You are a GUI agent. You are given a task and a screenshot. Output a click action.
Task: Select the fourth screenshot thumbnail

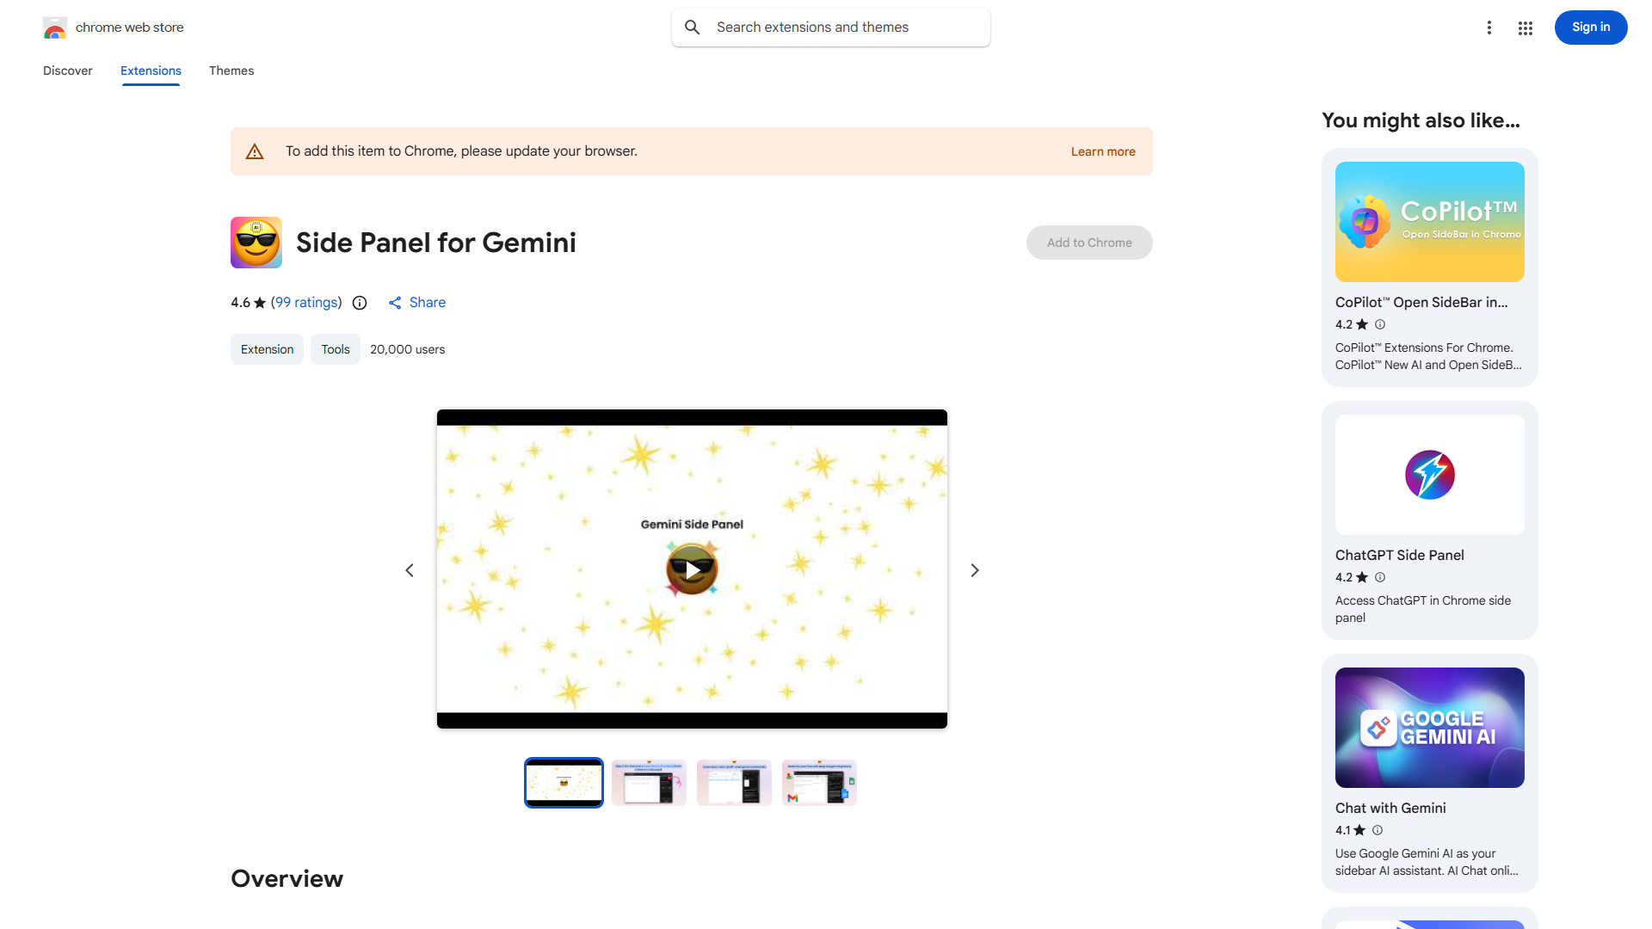point(819,783)
